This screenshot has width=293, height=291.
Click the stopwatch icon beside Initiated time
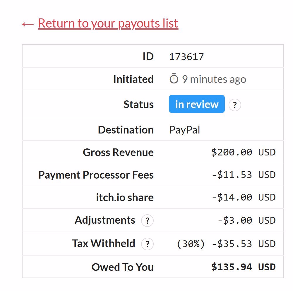click(174, 78)
